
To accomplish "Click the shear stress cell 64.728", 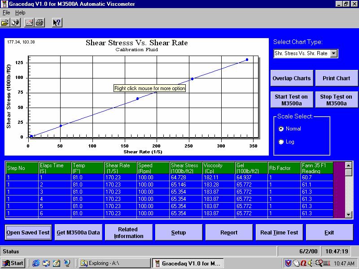I will [186, 178].
